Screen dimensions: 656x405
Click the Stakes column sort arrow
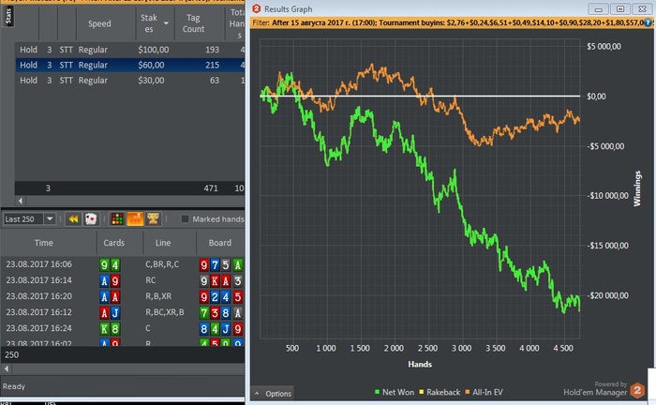click(166, 23)
